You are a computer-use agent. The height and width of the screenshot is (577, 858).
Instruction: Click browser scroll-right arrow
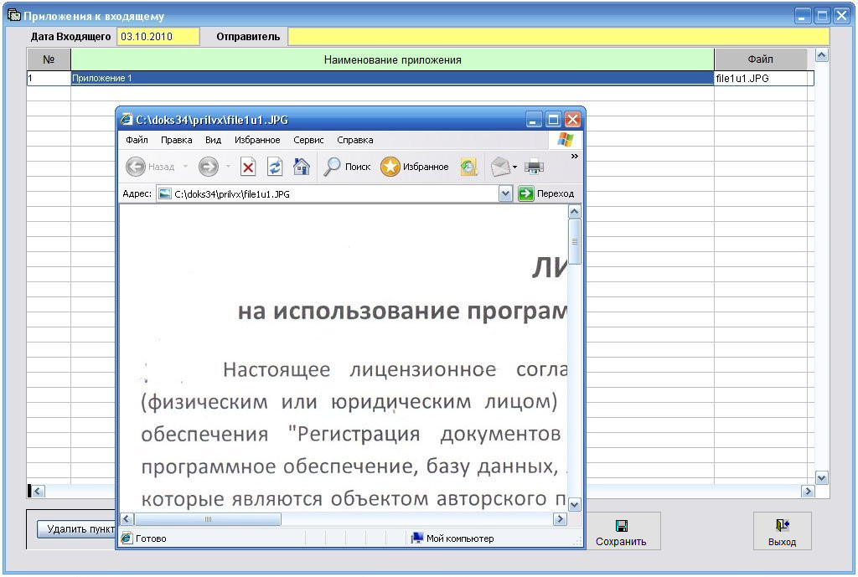[x=560, y=519]
